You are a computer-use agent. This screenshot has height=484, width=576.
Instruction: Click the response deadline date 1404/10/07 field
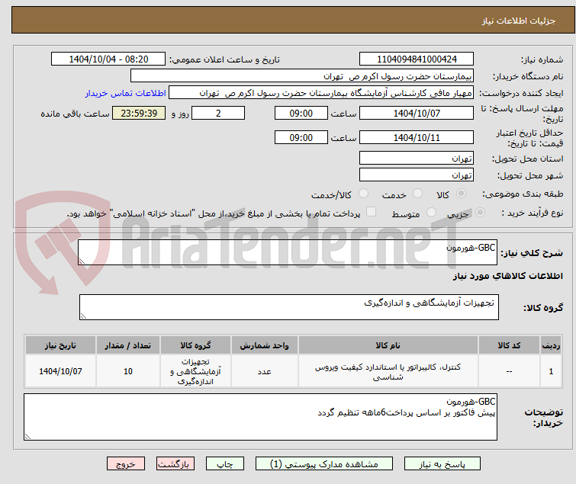coord(417,113)
